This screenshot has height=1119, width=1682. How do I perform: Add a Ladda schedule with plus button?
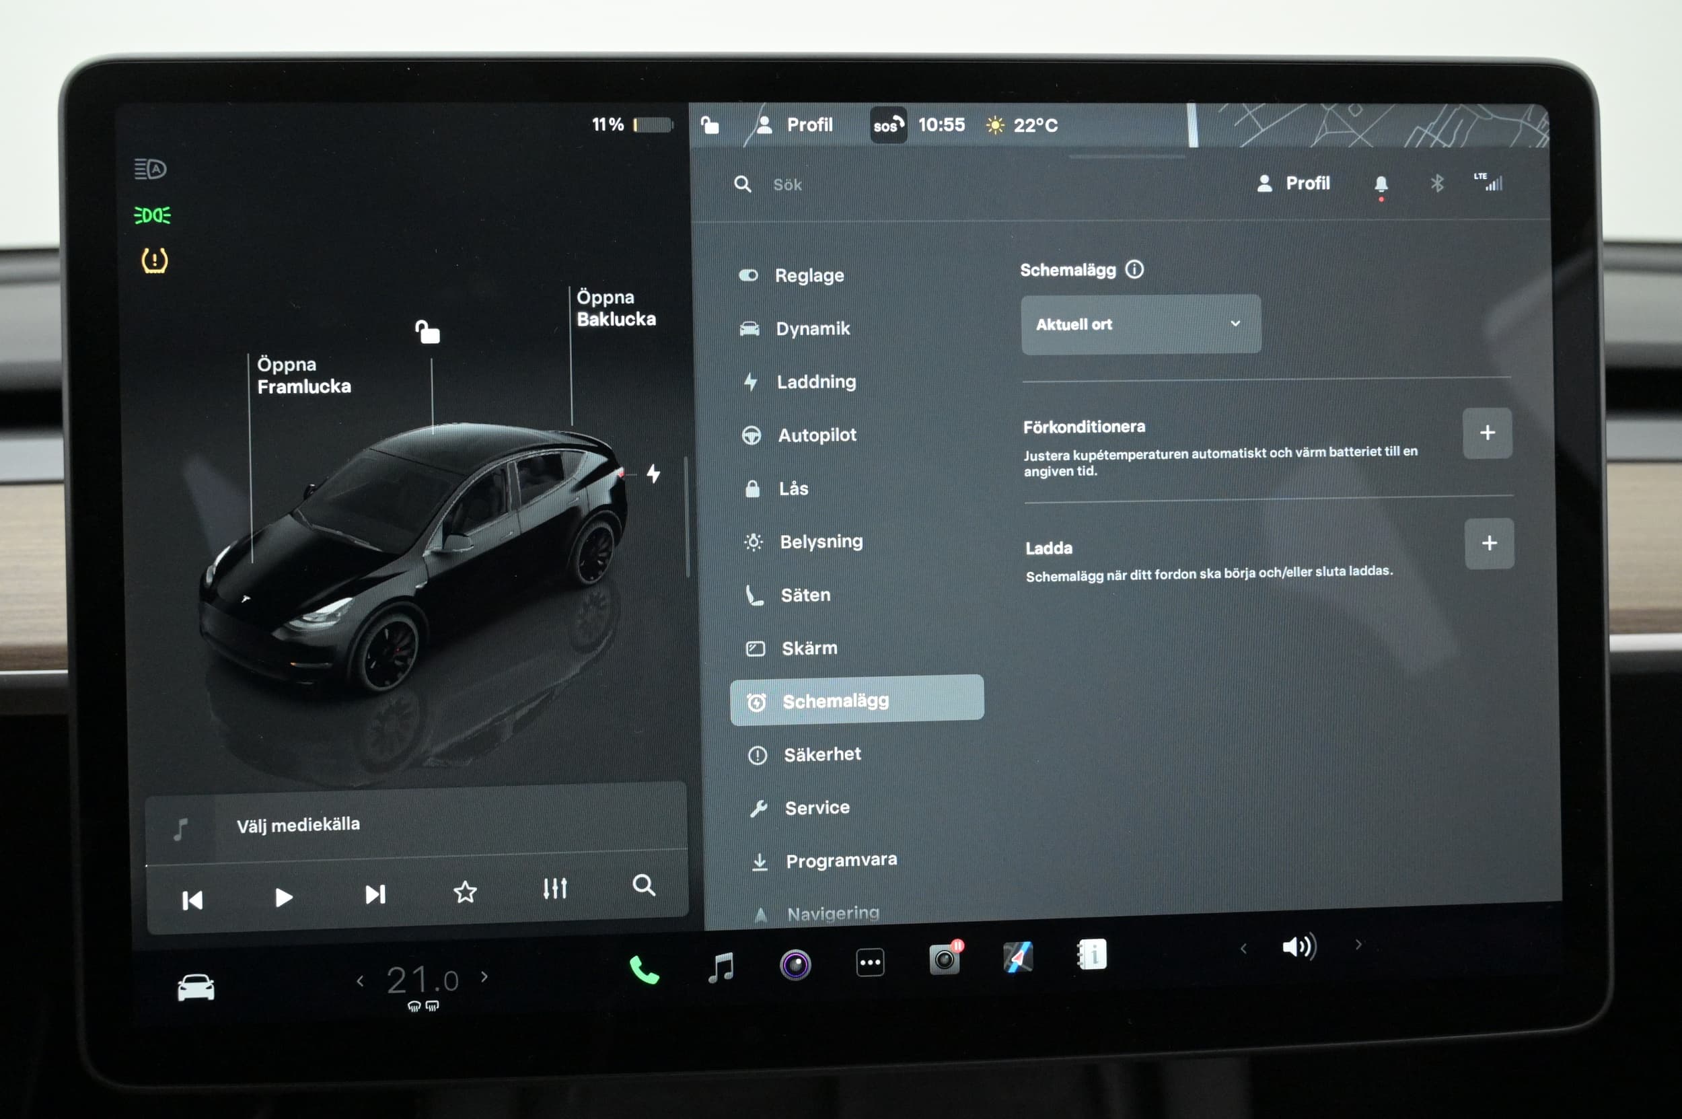click(1490, 543)
